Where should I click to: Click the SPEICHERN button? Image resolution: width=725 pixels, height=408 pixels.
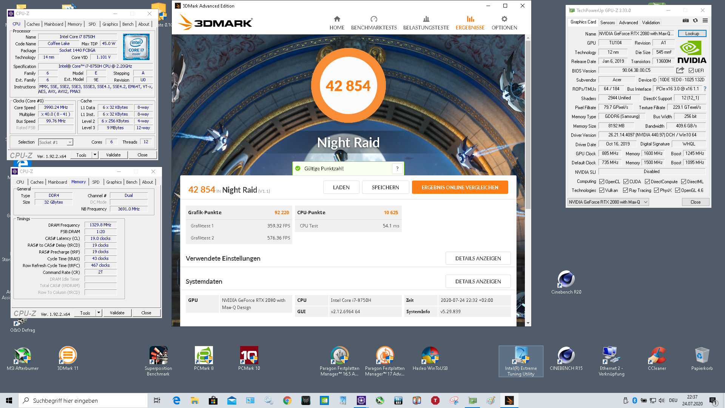pyautogui.click(x=385, y=187)
